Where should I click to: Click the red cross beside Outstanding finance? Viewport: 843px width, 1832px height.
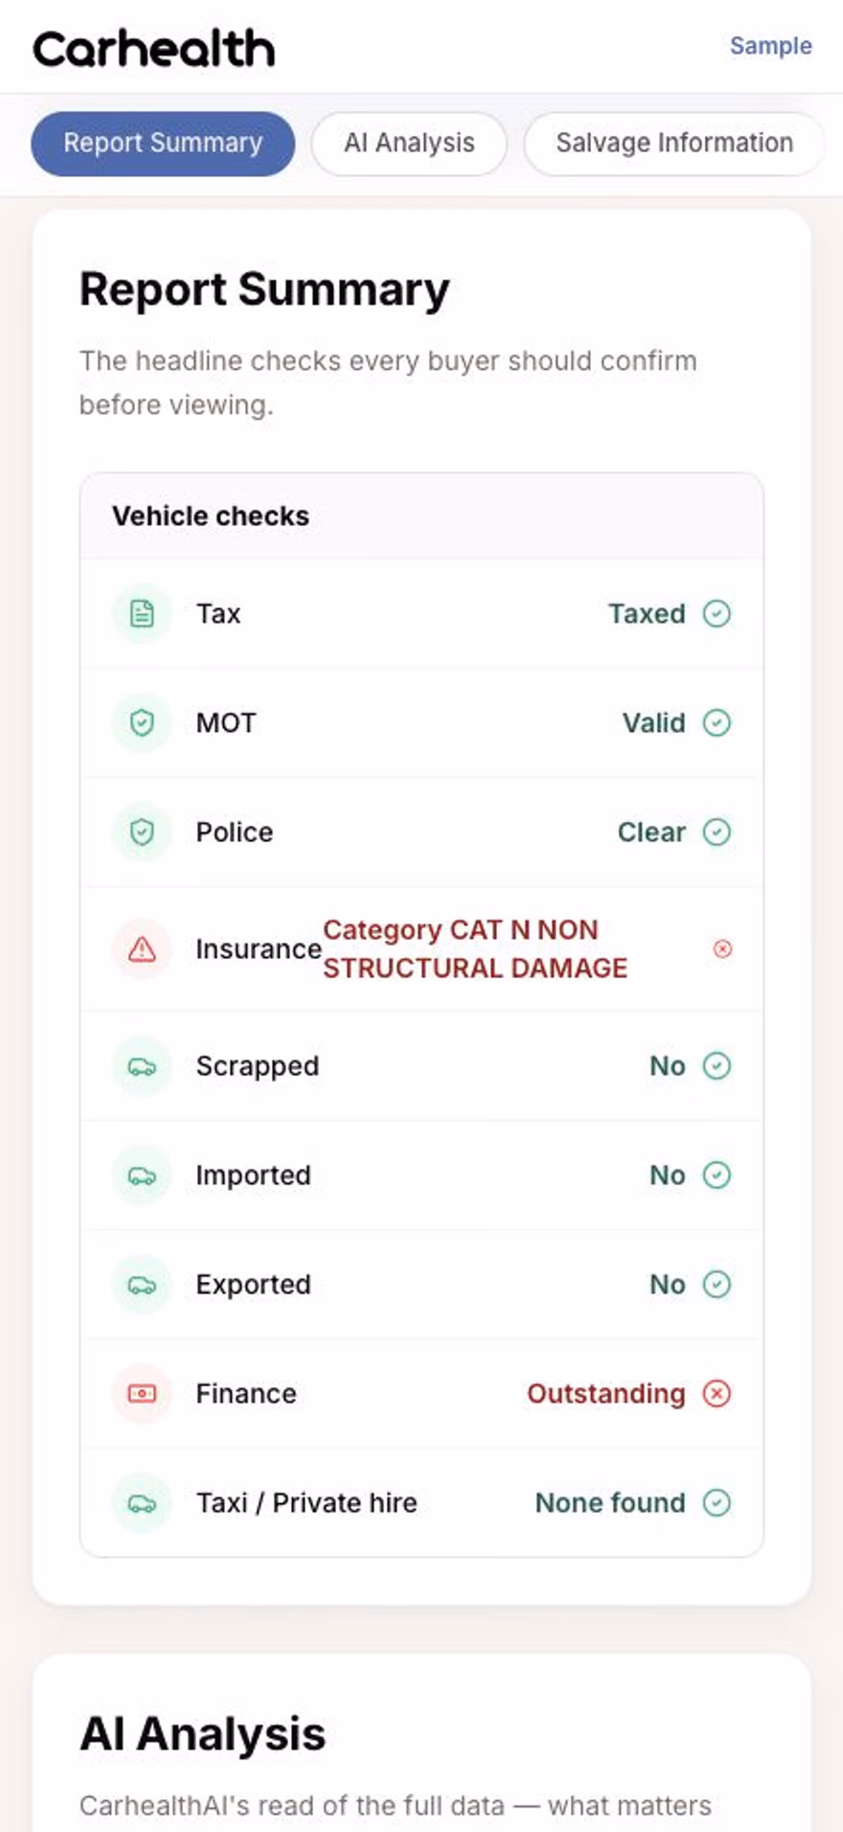(x=717, y=1394)
